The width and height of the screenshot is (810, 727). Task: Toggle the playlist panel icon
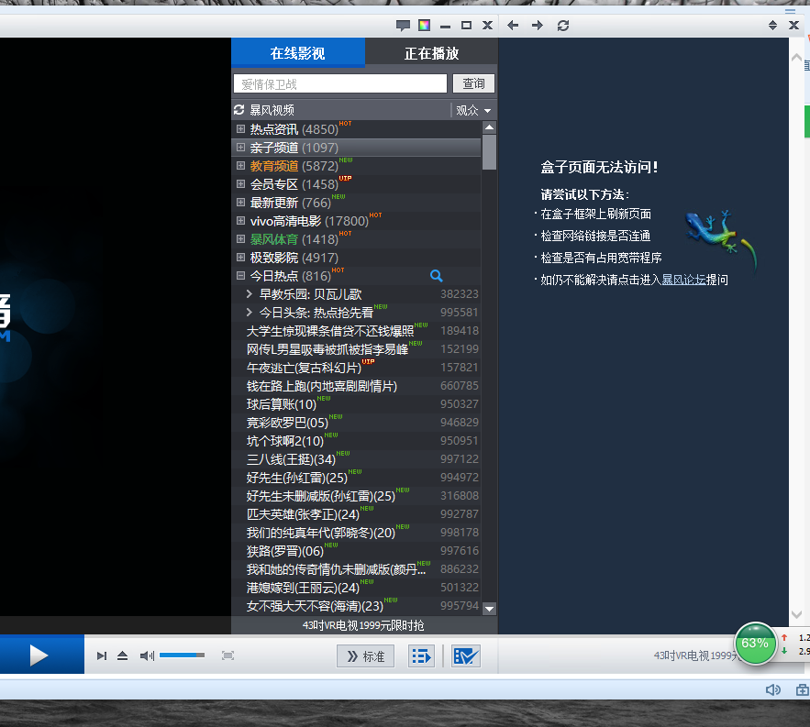(x=421, y=656)
